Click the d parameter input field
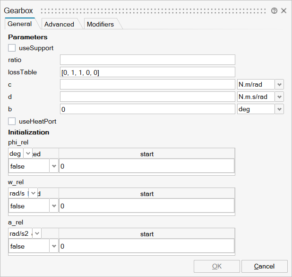Image resolution: width=292 pixels, height=277 pixels. (147, 97)
